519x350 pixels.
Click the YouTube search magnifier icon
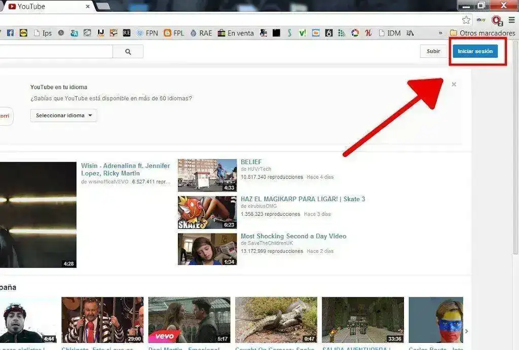pyautogui.click(x=127, y=51)
